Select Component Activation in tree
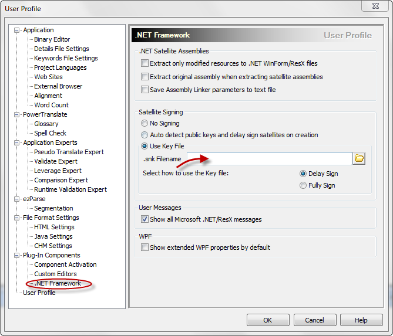The image size is (393, 336). (x=65, y=264)
